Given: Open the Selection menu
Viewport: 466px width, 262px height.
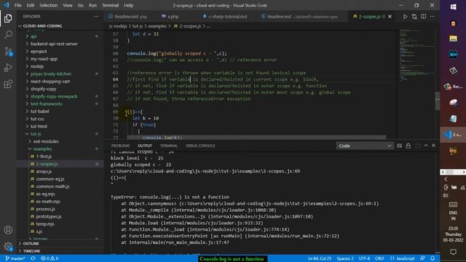Looking at the screenshot, I should tap(49, 5).
